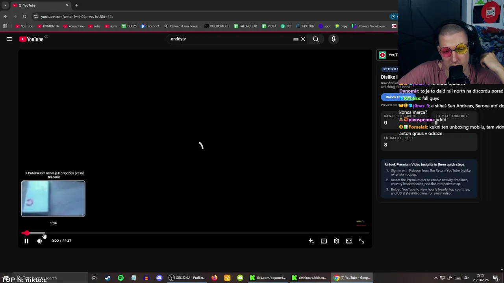504x283 pixels.
Task: Start voice search with the microphone
Action: tap(334, 39)
